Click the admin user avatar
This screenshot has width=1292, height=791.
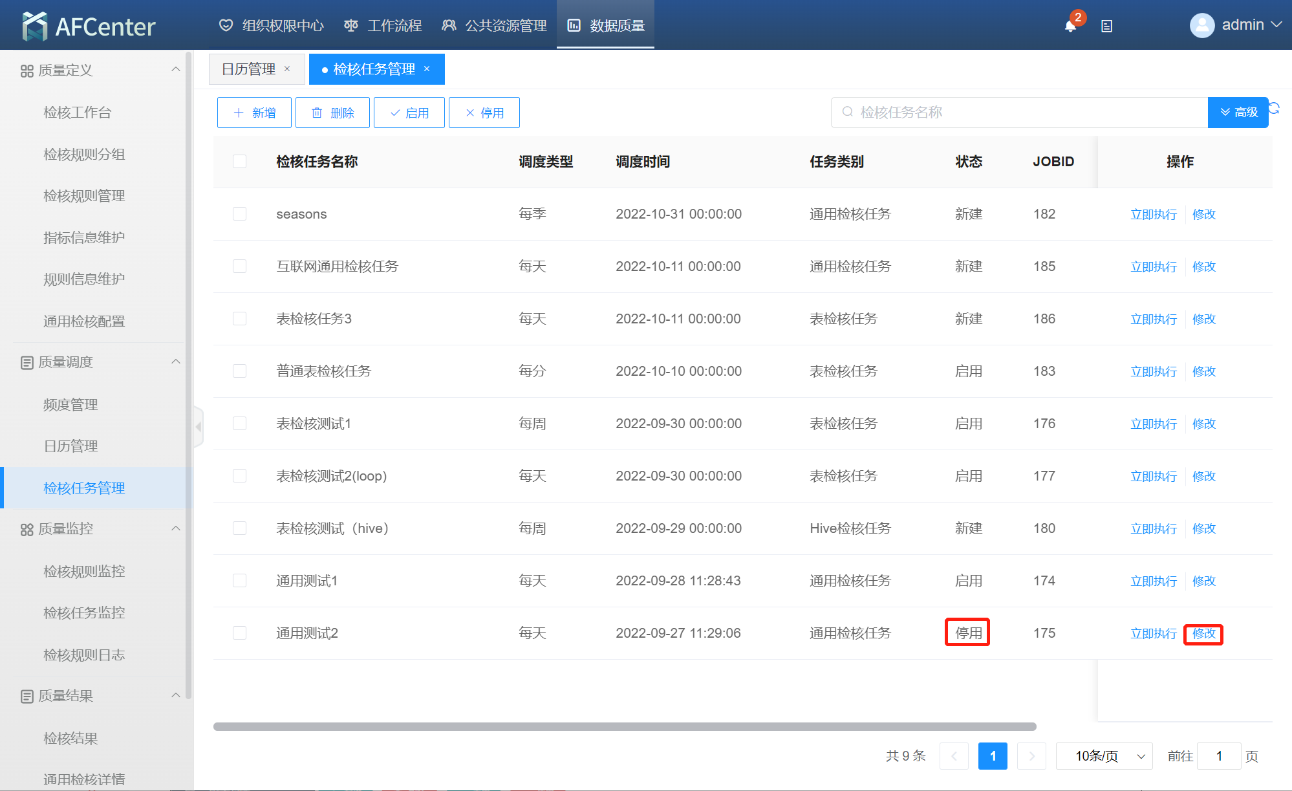click(x=1202, y=25)
